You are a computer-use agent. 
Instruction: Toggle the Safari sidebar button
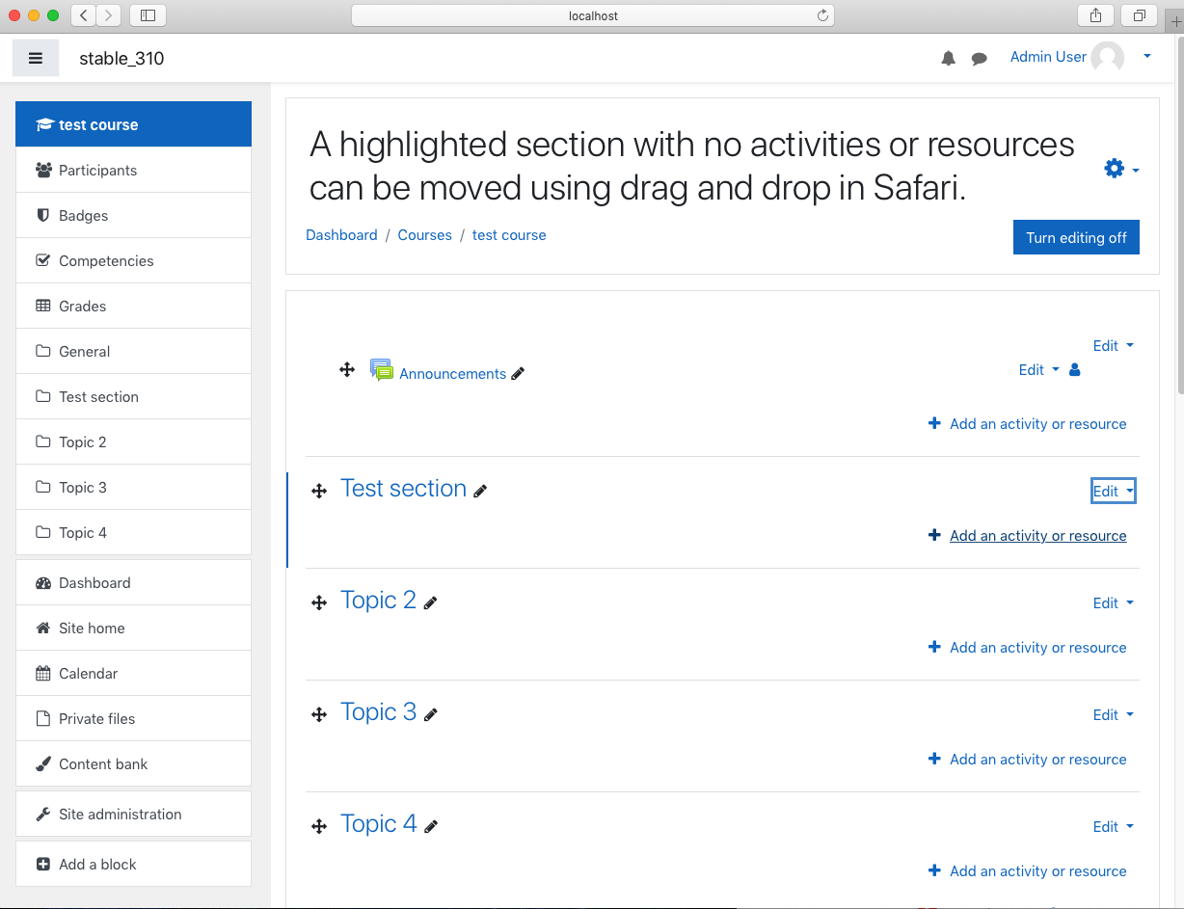pos(148,15)
